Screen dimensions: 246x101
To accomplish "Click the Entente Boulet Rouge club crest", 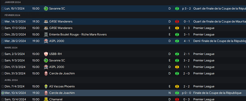I will click(x=46, y=34).
